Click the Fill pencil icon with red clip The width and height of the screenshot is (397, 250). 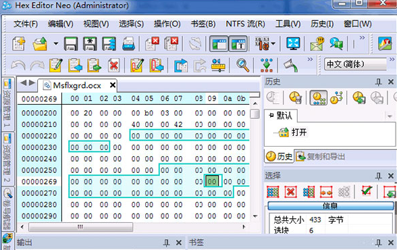(137, 66)
